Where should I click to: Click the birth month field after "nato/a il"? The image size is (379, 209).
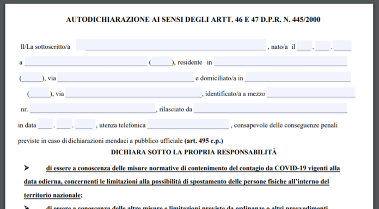(x=323, y=46)
